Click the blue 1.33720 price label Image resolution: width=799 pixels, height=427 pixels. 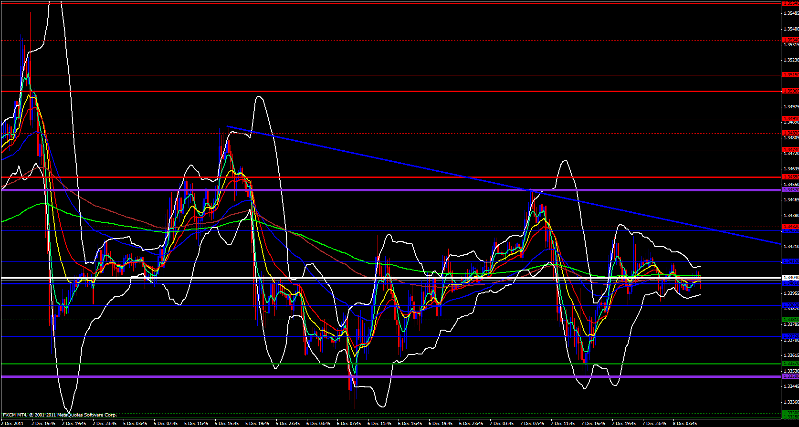(790, 336)
